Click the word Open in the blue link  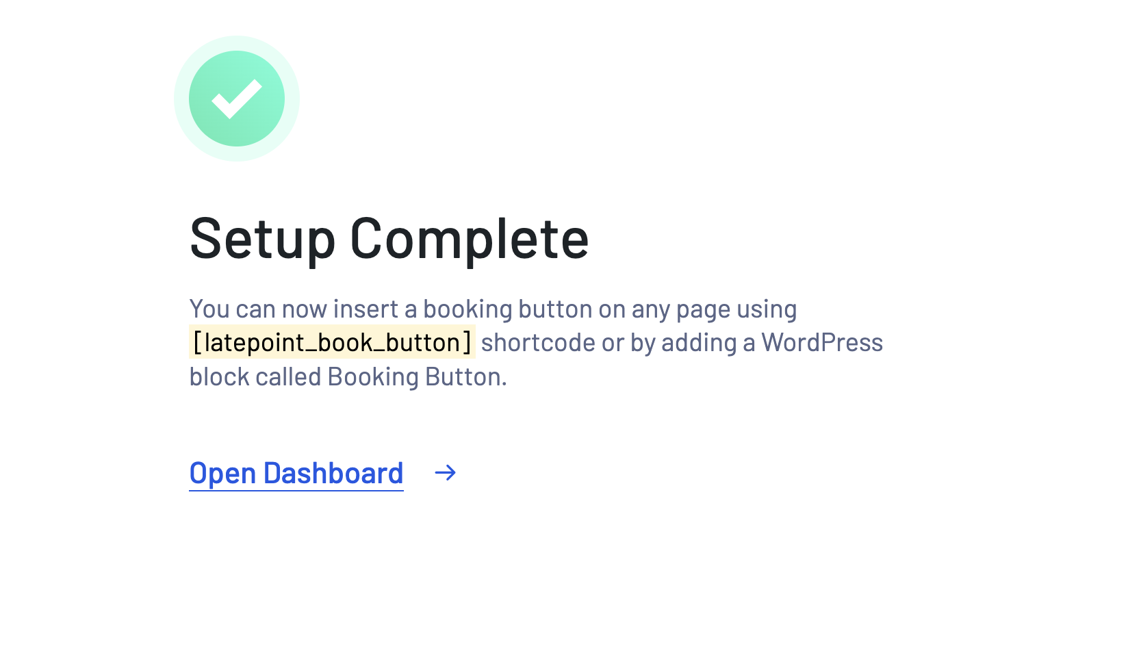pos(223,474)
